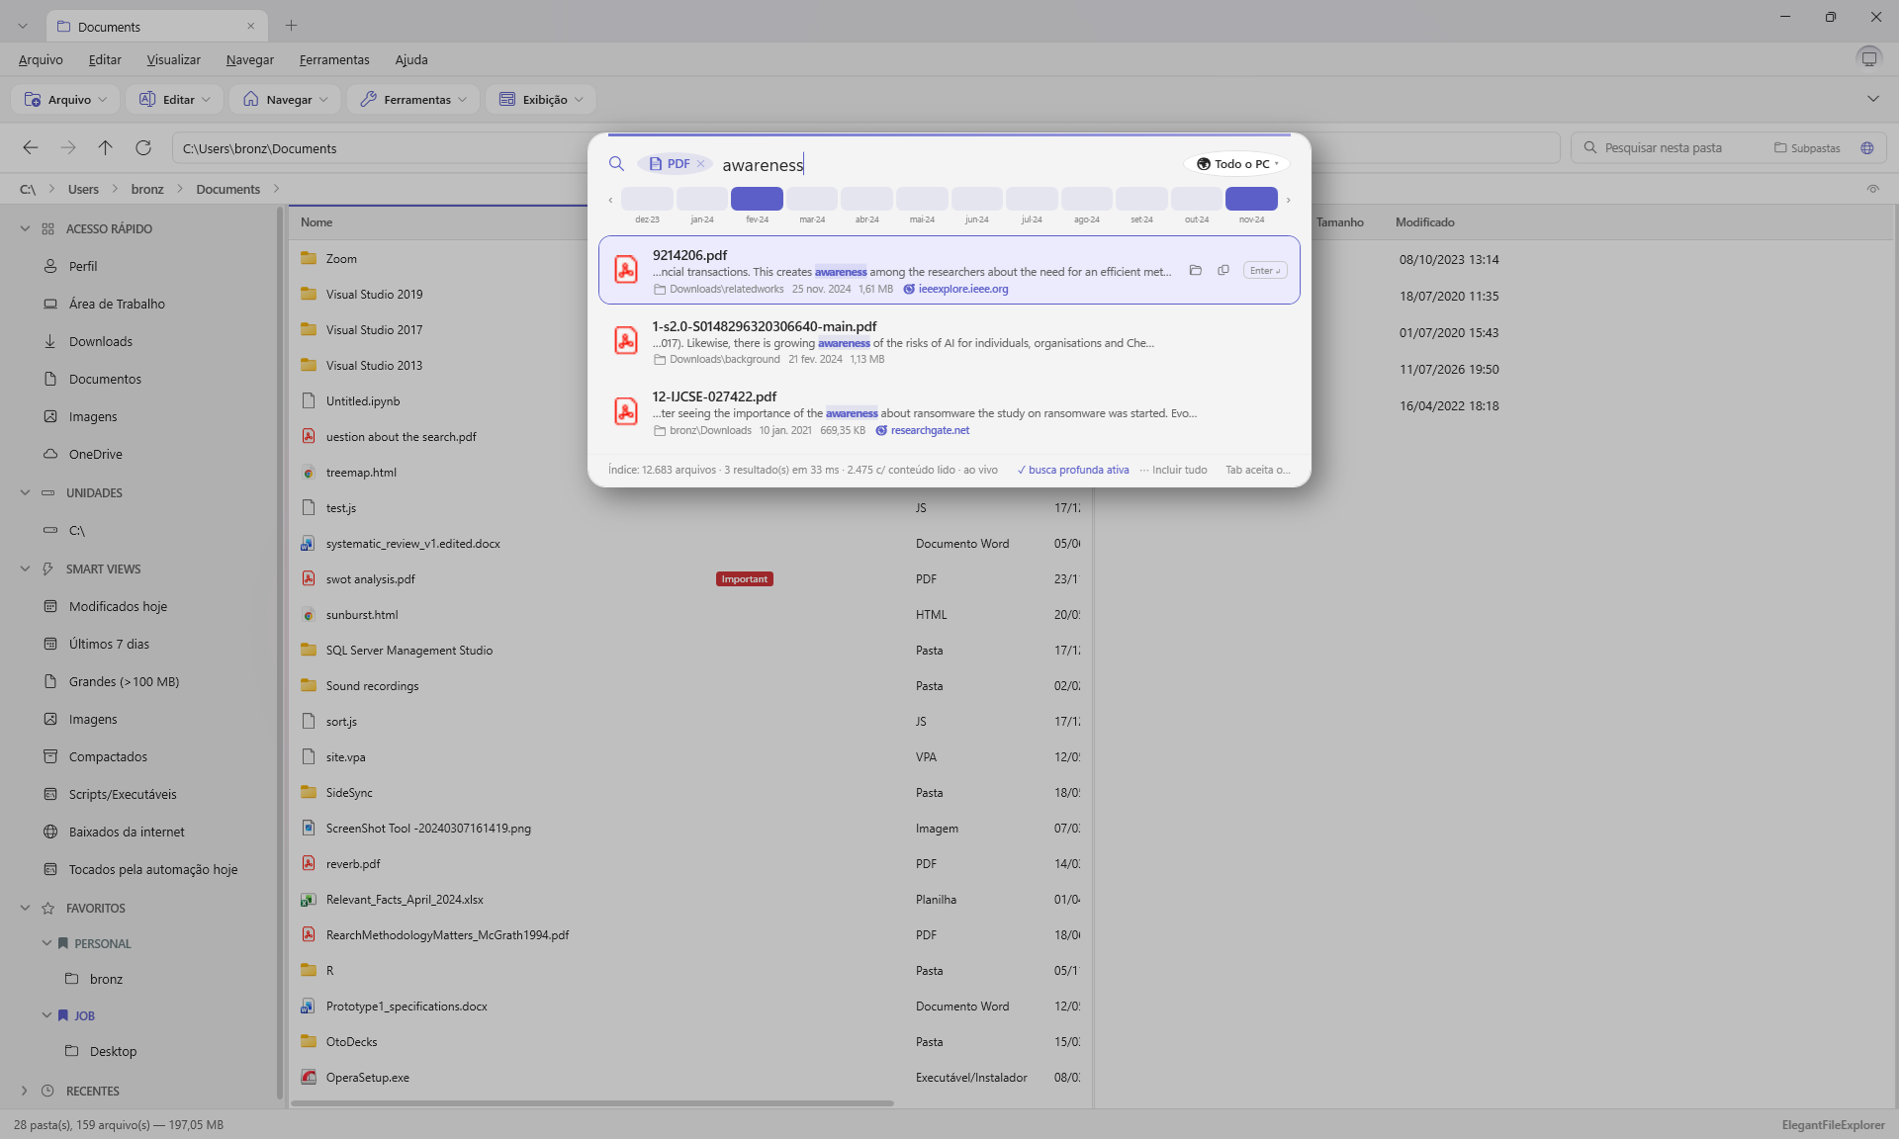Open a new tab with plus button
Image resolution: width=1899 pixels, height=1139 pixels.
tap(291, 26)
